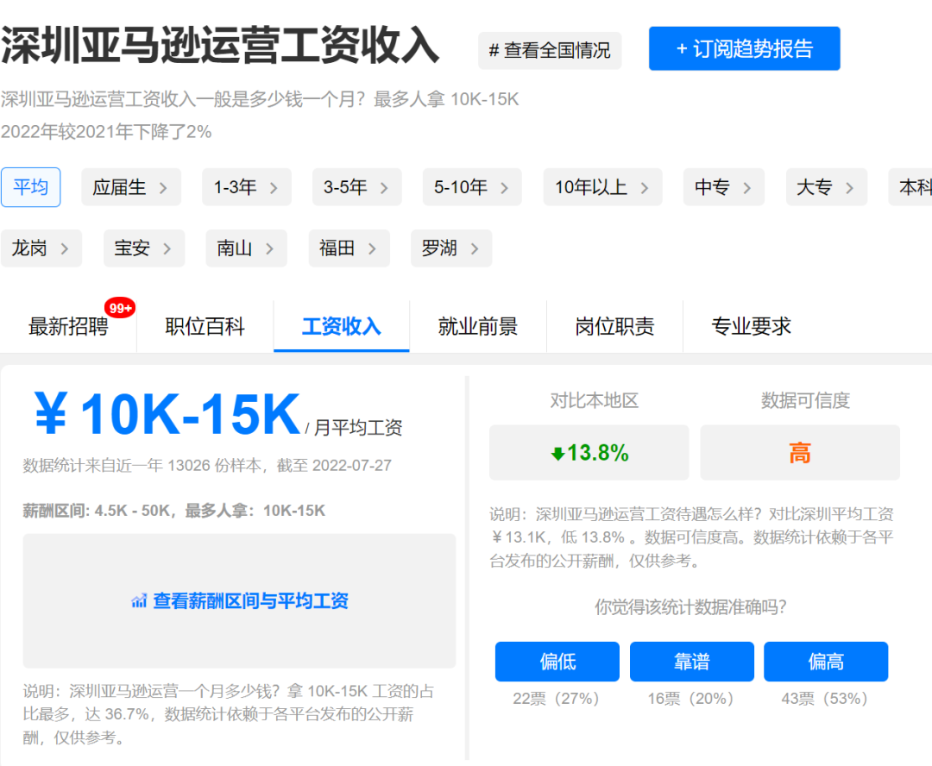Expand the 应届生 experience filter
This screenshot has height=766, width=932.
(x=131, y=186)
